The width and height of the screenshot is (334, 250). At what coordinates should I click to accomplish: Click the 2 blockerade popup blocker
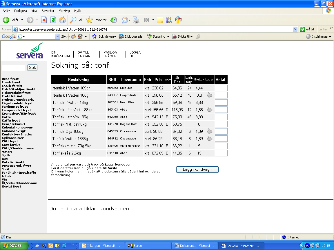[x=131, y=36]
